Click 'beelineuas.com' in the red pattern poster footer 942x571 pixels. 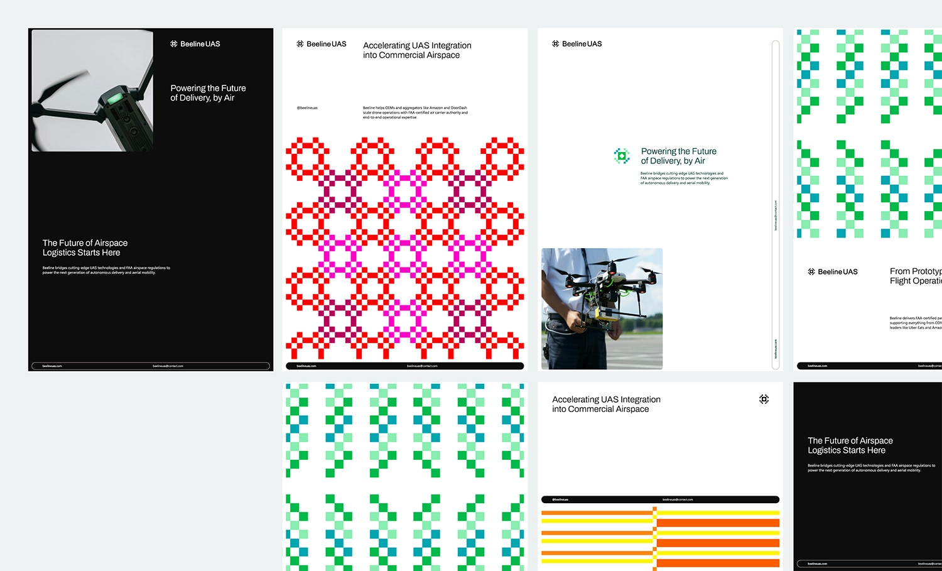306,366
